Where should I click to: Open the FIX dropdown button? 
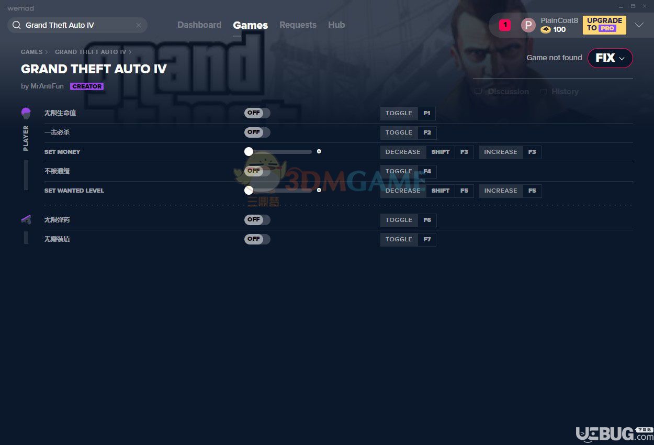click(610, 58)
